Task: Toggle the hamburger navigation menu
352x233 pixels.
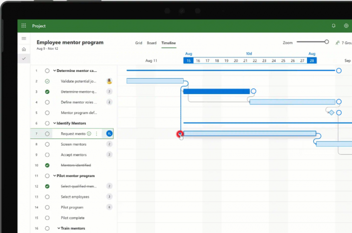Action: pos(24,39)
